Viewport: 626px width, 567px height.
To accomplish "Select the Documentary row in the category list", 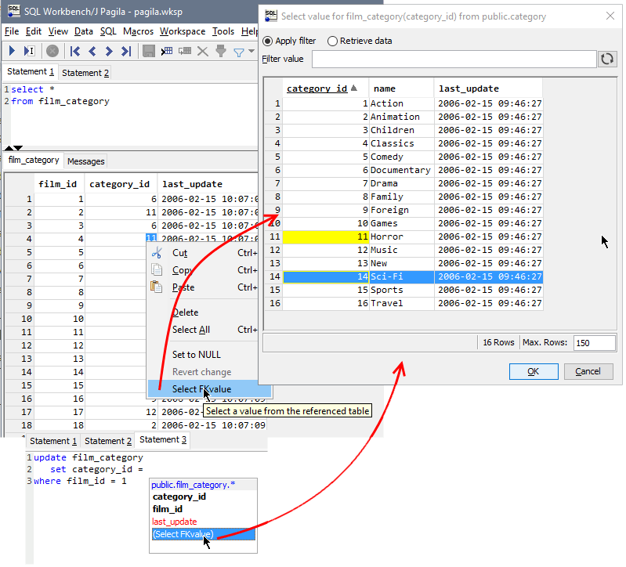I will 412,171.
